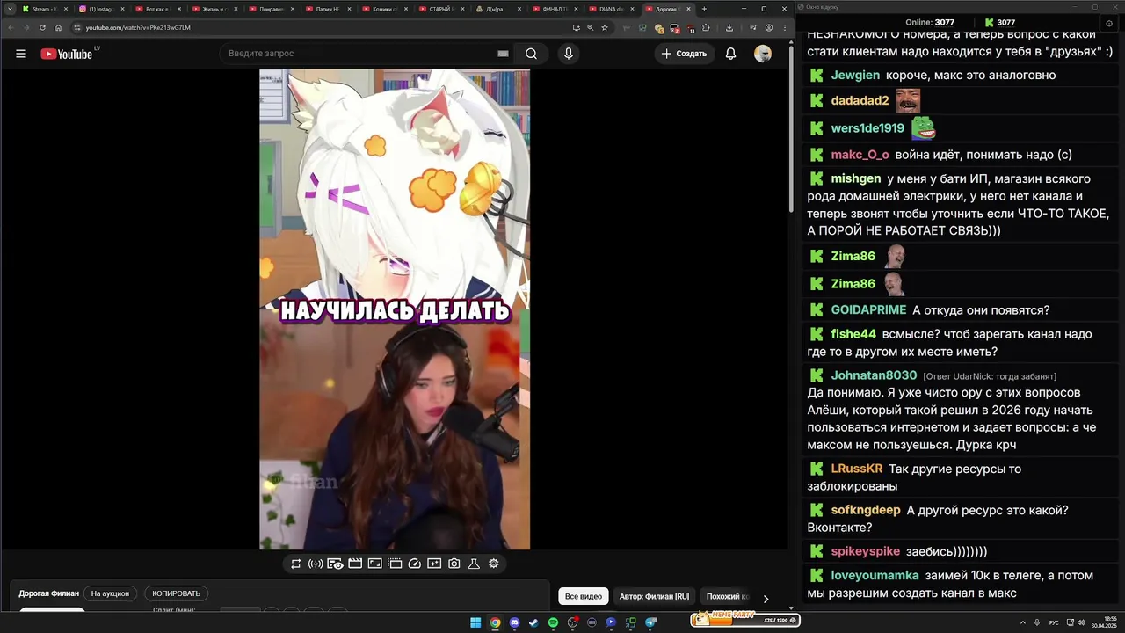Toggle cinema mode clapperboard icon
Image resolution: width=1125 pixels, height=633 pixels.
(x=355, y=564)
